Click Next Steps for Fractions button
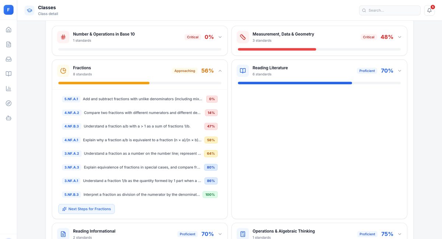Image resolution: width=442 pixels, height=239 pixels. pos(87,209)
